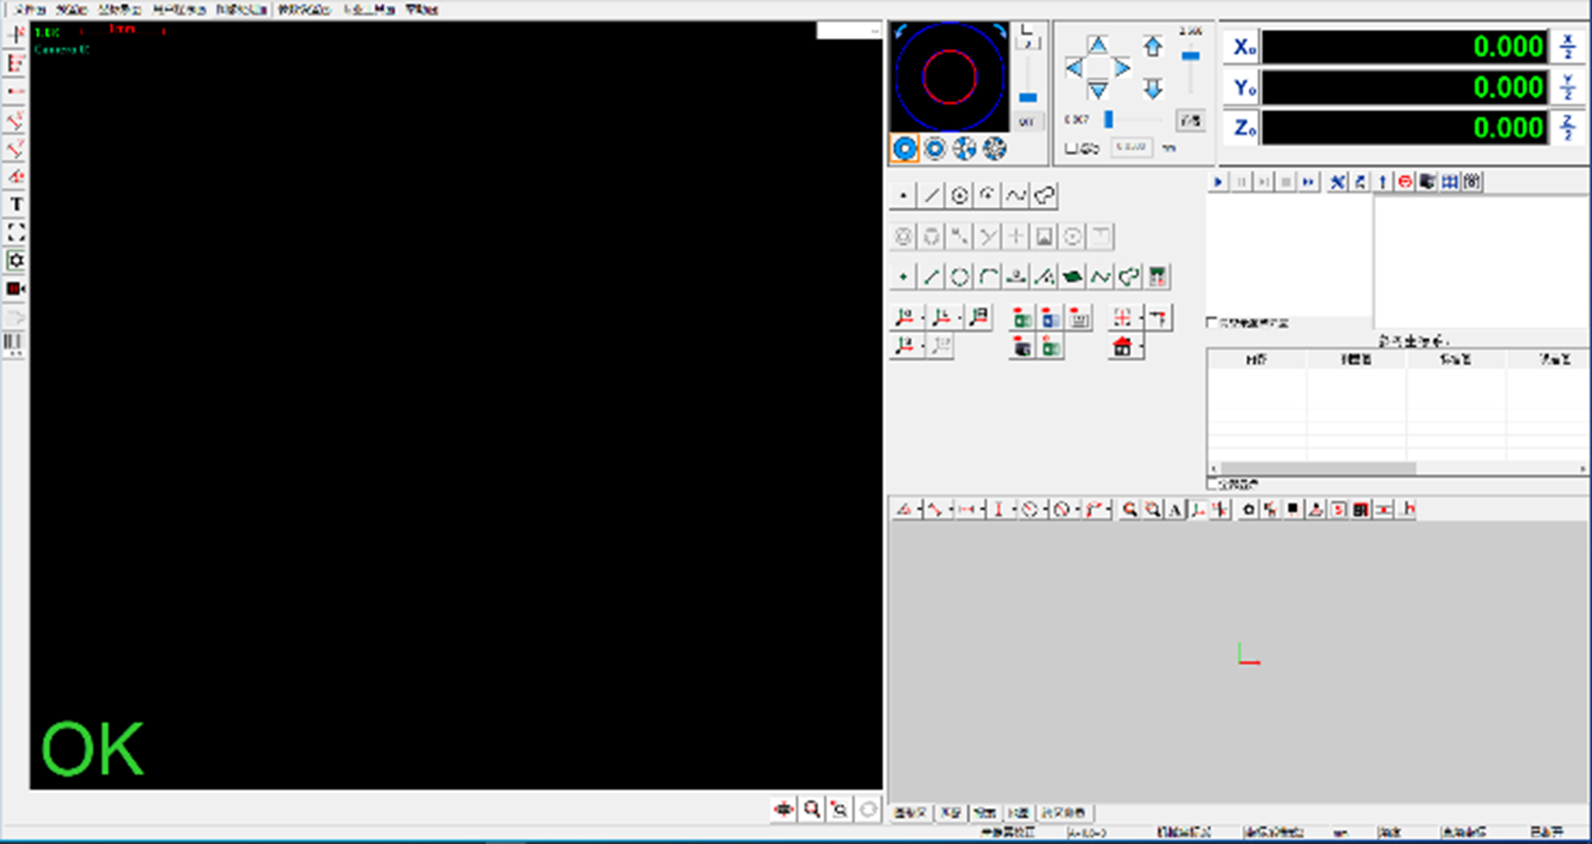Select the green circle measurement tool
The width and height of the screenshot is (1592, 844).
pos(959,277)
